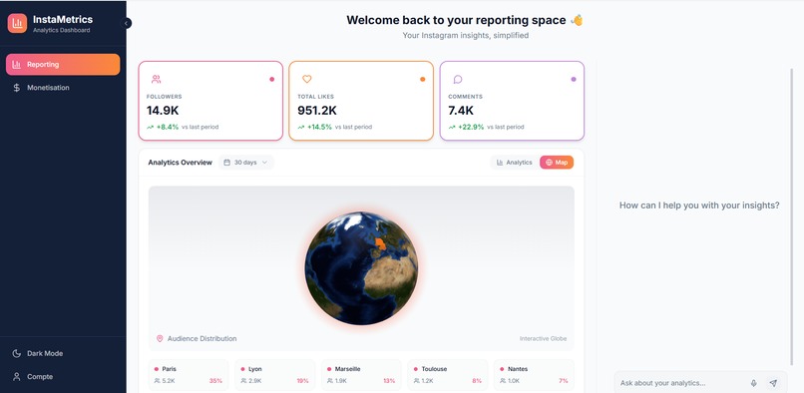
Task: Click the +22.9% comments growth figure
Action: pos(471,127)
